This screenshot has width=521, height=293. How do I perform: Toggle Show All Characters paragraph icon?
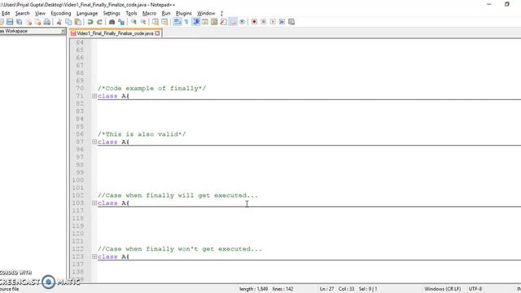coord(186,22)
